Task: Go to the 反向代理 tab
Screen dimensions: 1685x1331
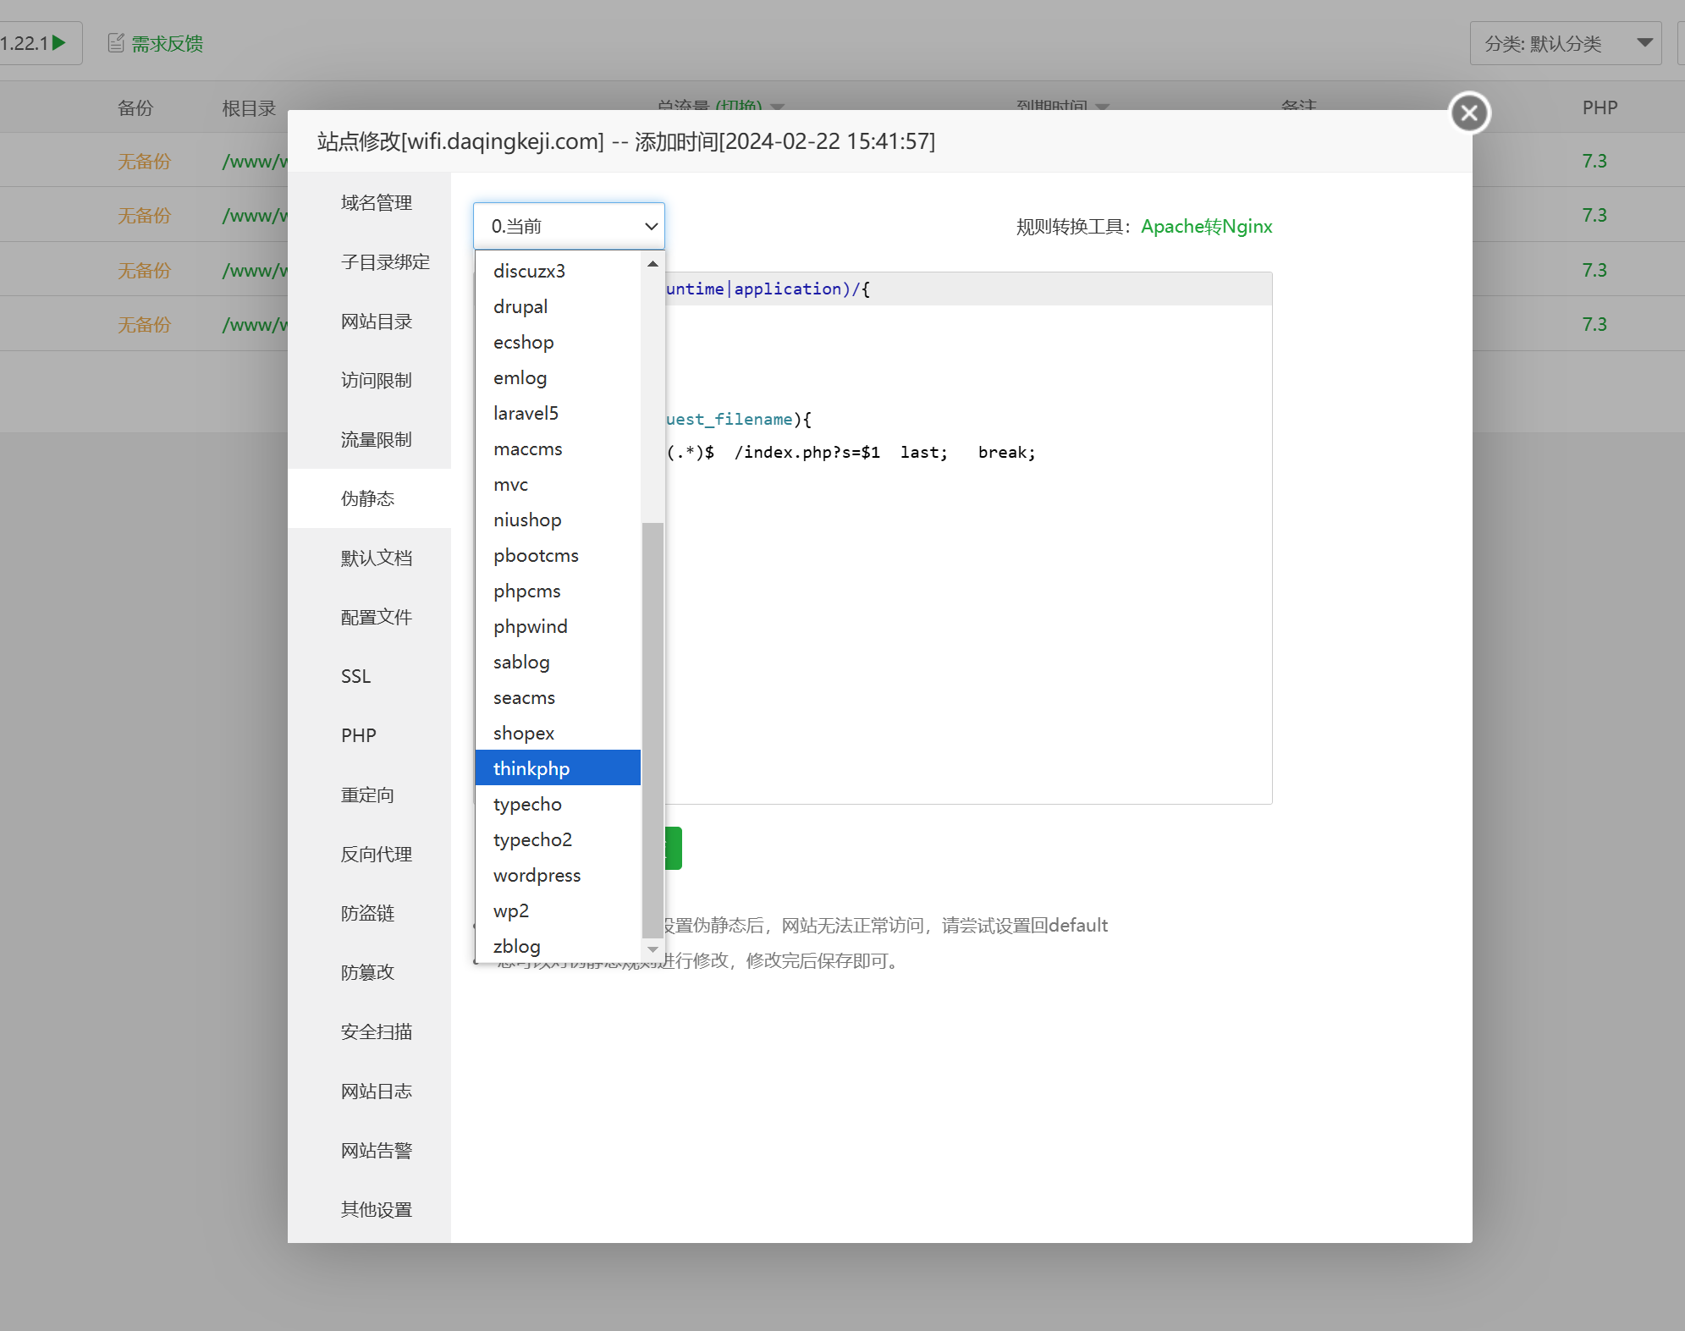Action: [376, 854]
